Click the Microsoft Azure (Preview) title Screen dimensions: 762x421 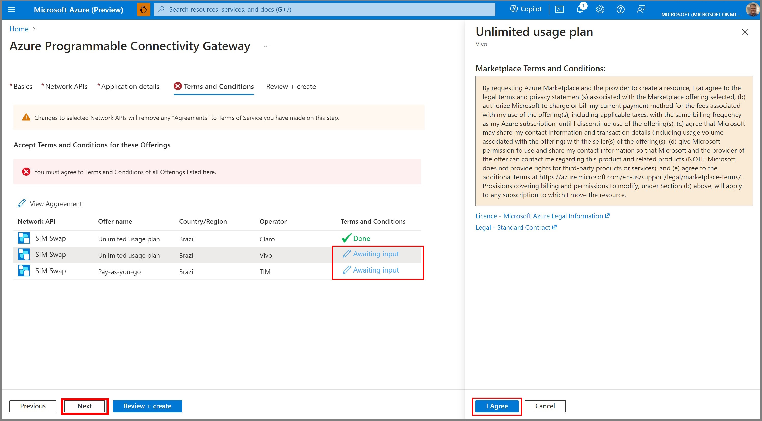78,10
